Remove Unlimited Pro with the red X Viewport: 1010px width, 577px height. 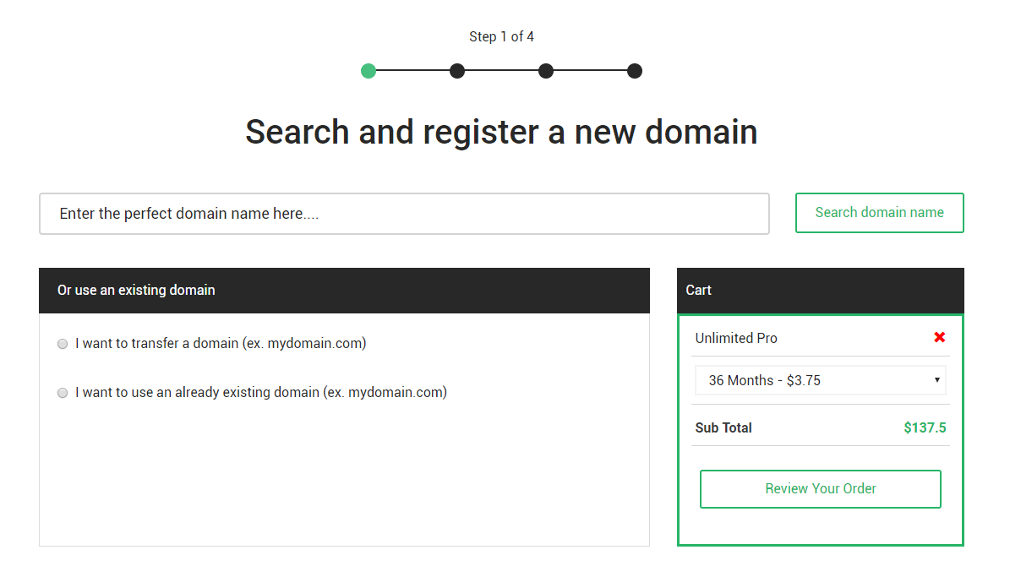click(939, 337)
